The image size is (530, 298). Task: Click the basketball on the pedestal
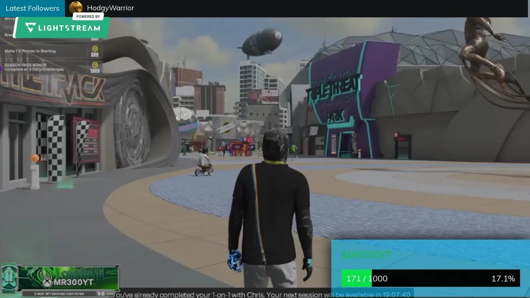(35, 158)
